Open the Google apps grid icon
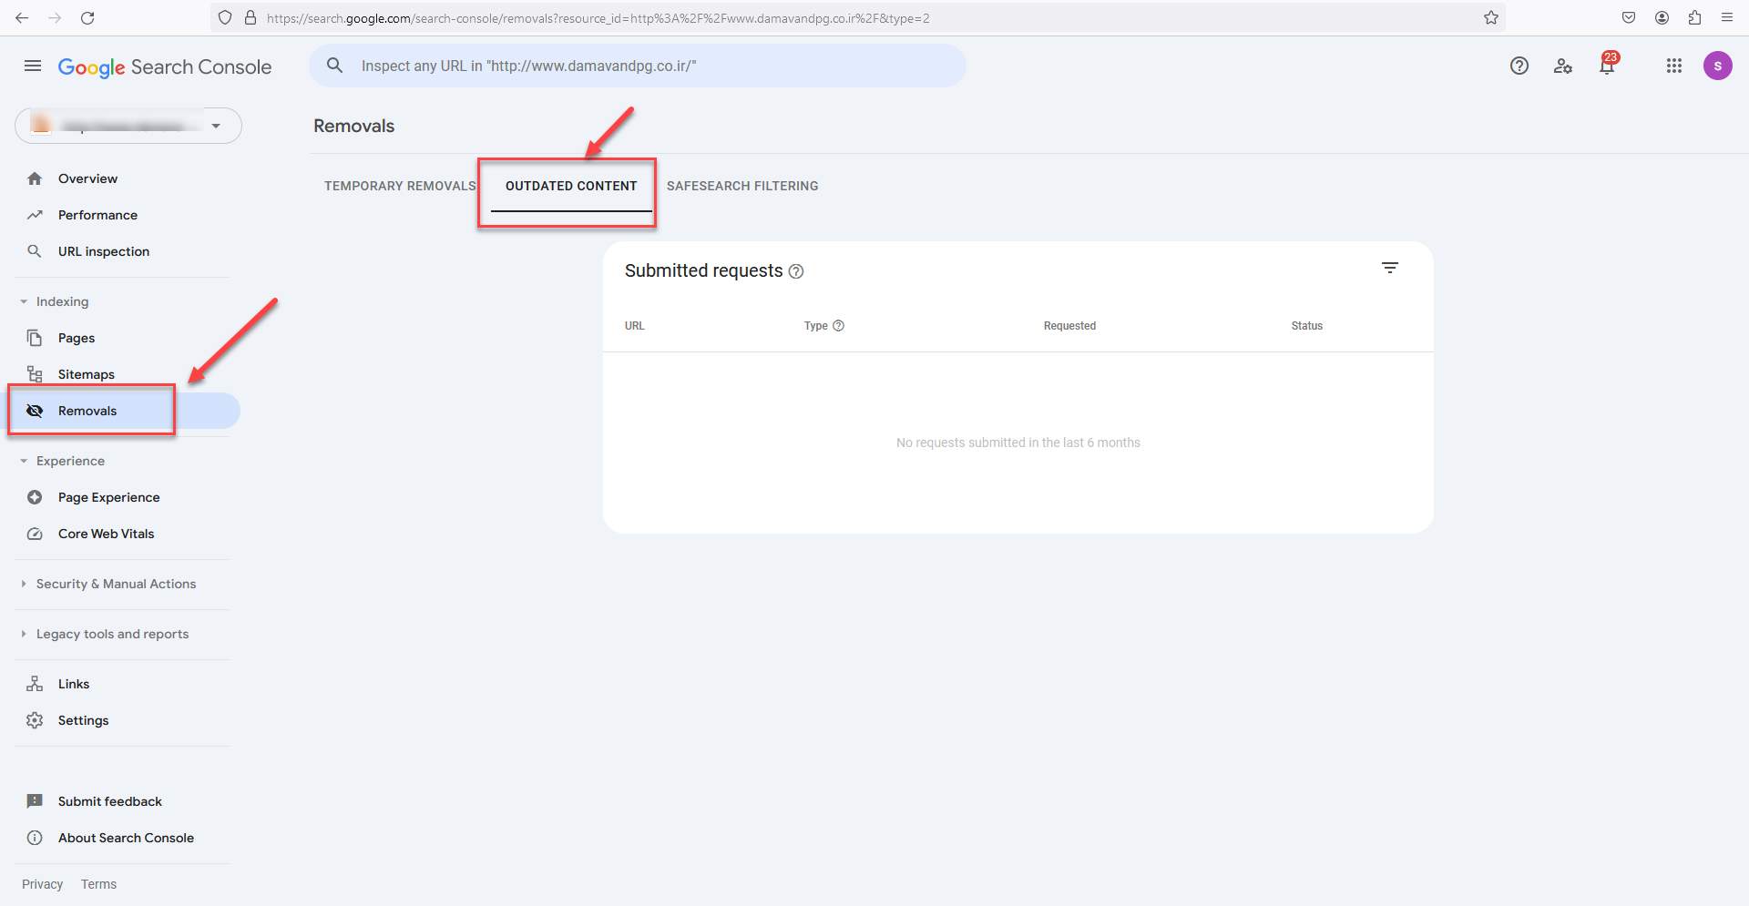 click(x=1673, y=66)
